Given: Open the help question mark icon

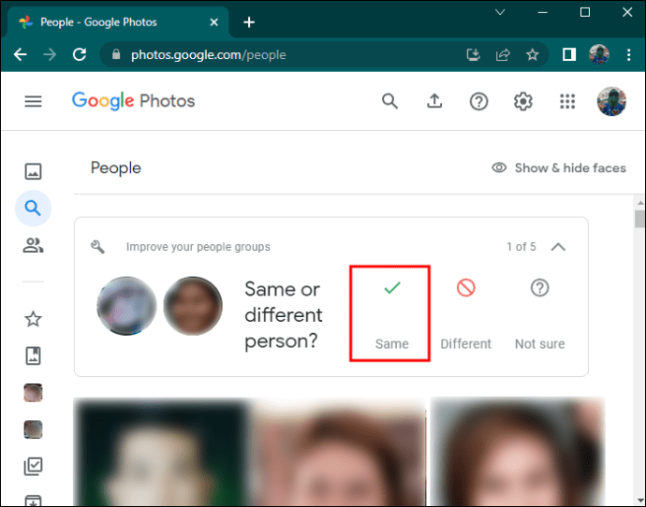Looking at the screenshot, I should pyautogui.click(x=478, y=101).
